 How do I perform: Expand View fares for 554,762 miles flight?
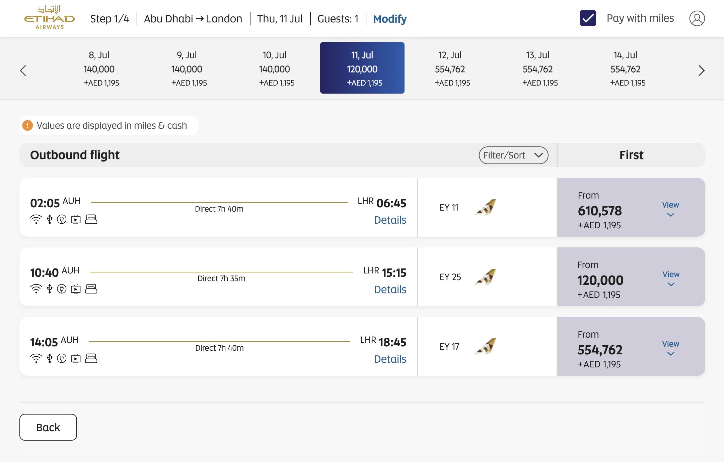[x=670, y=348]
